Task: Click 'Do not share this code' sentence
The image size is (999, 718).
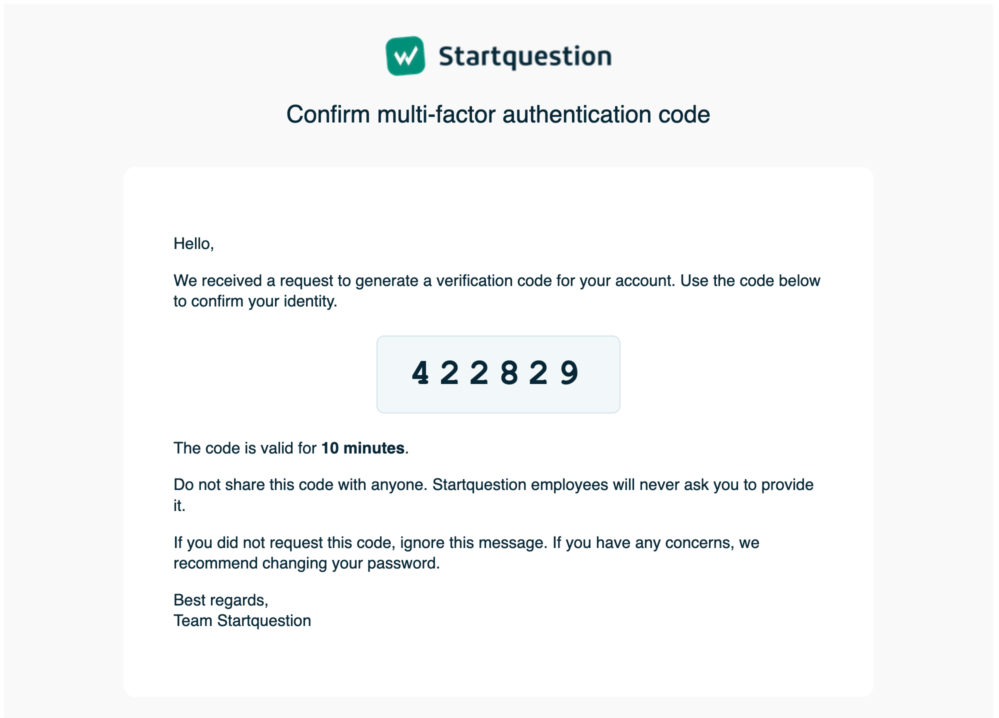Action: (300, 485)
